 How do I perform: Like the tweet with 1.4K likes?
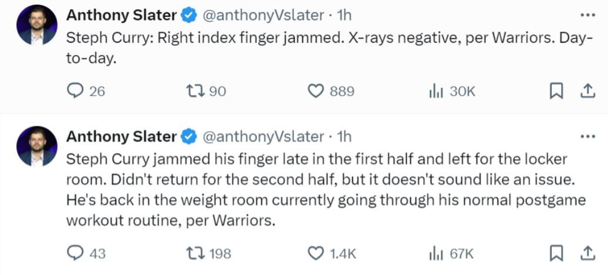[x=316, y=253]
